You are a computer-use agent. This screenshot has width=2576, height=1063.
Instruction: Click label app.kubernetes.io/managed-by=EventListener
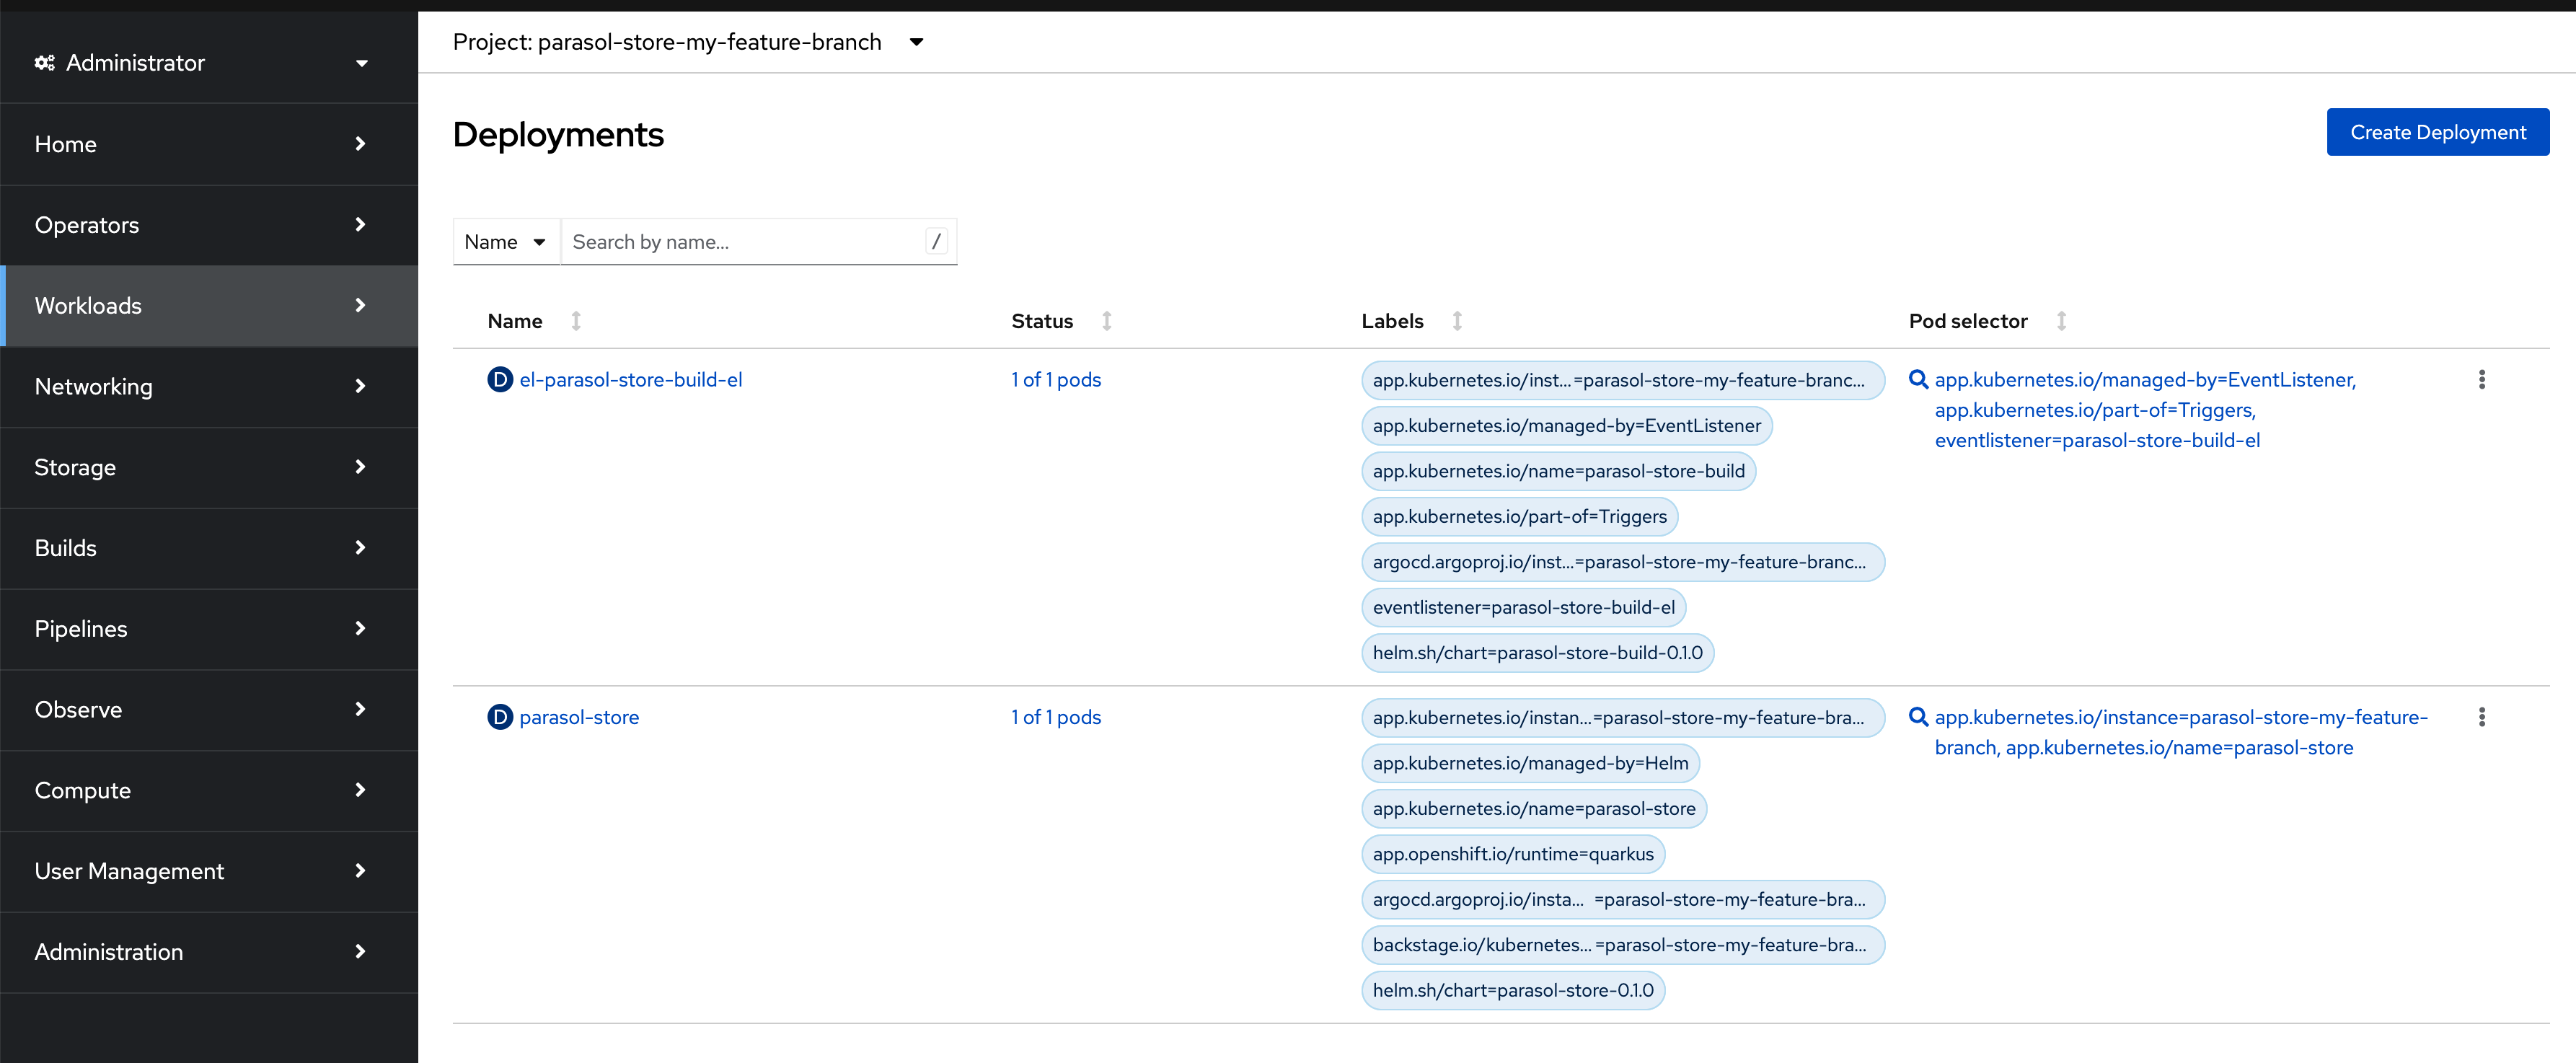pos(1566,426)
